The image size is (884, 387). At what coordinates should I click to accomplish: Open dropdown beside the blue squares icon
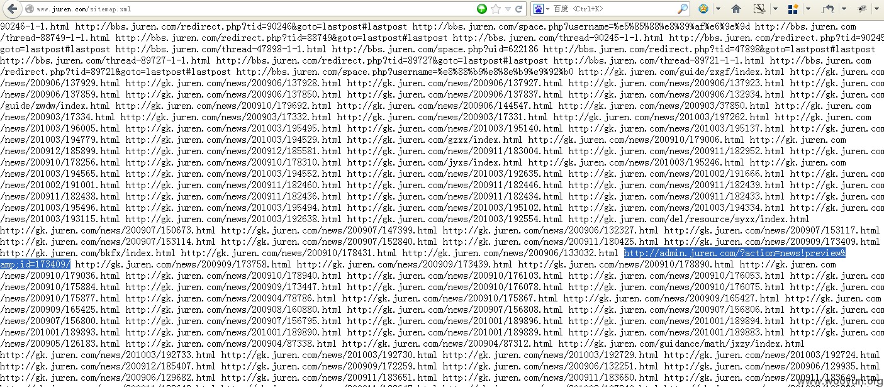[x=808, y=9]
